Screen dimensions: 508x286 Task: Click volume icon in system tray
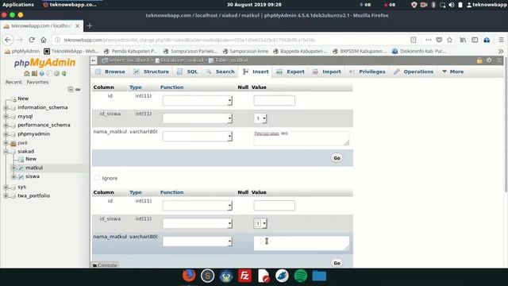point(452,5)
